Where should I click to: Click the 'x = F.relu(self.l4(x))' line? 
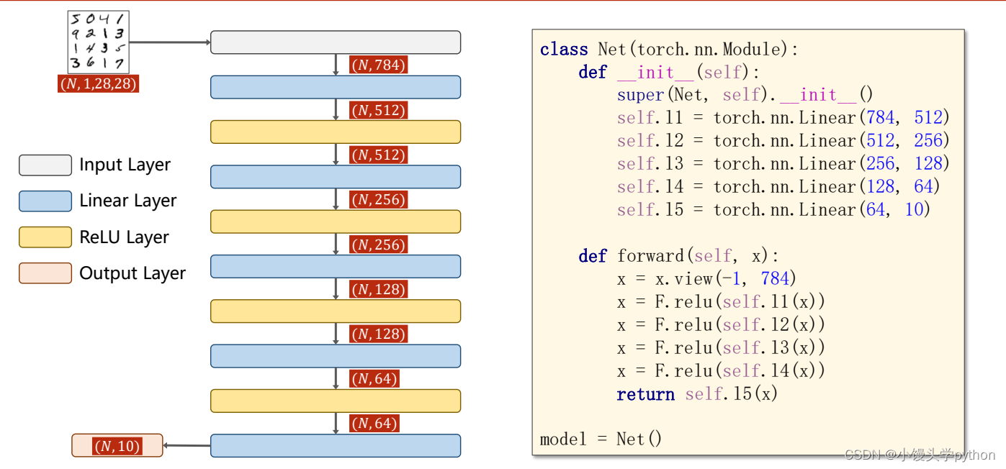721,371
